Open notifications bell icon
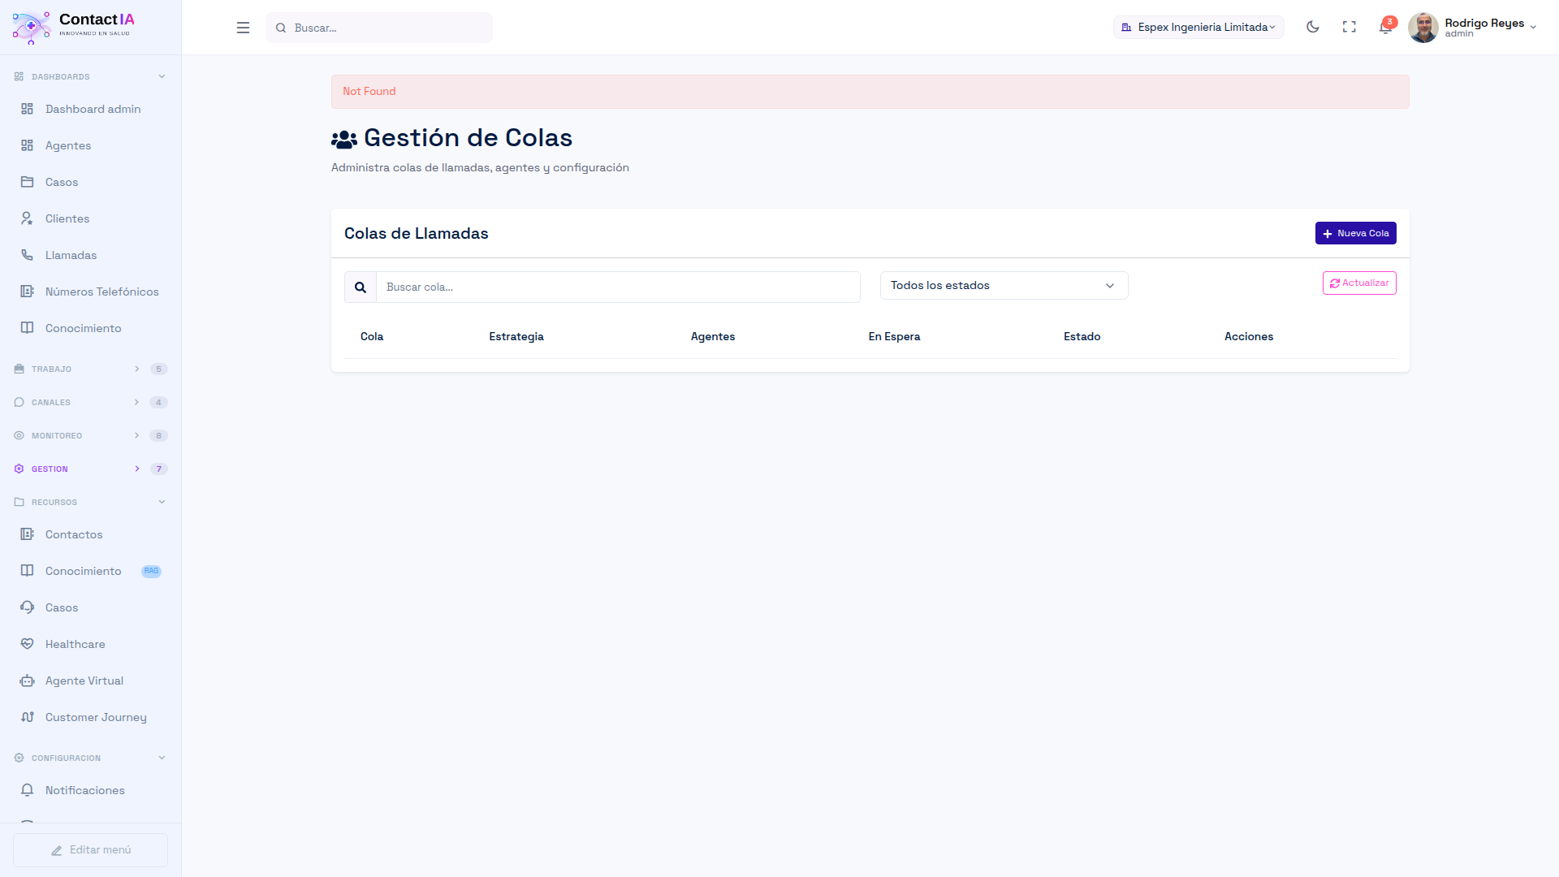Image resolution: width=1559 pixels, height=877 pixels. [1385, 28]
